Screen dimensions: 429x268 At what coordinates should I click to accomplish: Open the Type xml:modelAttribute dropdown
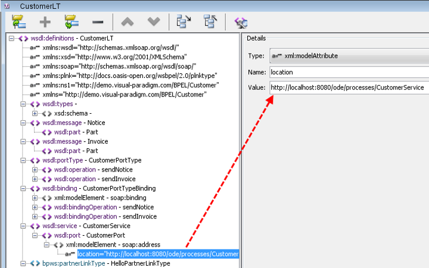(x=349, y=56)
